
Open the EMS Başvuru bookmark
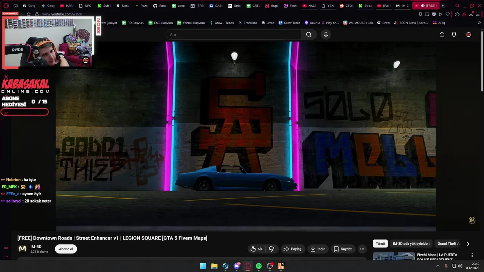pos(160,23)
